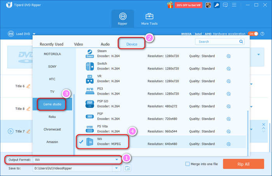The height and width of the screenshot is (176, 272).
Task: Open settings gear for PSP GO profile
Action: [228, 106]
